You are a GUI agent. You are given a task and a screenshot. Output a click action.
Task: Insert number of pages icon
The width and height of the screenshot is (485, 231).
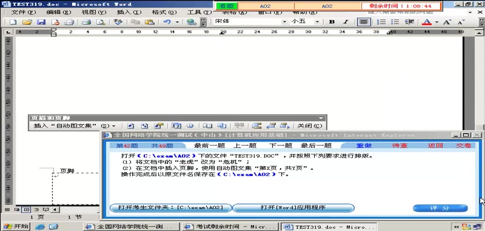(145, 126)
